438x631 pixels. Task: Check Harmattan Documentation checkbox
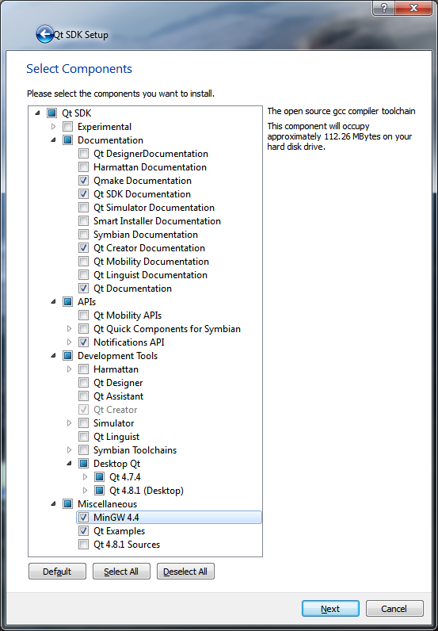pos(83,167)
